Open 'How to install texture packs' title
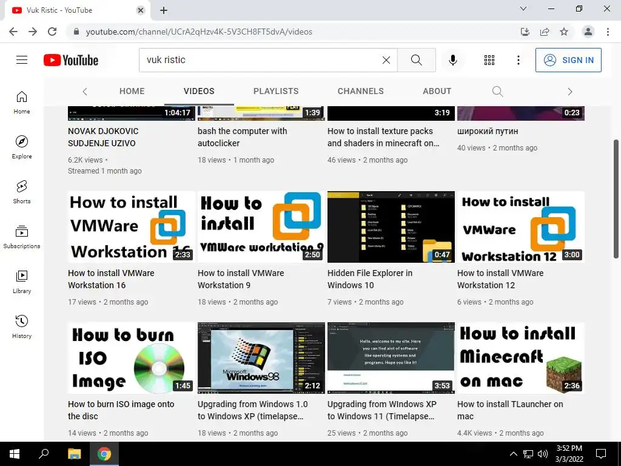Screen dimensions: 621x466 (x=383, y=137)
